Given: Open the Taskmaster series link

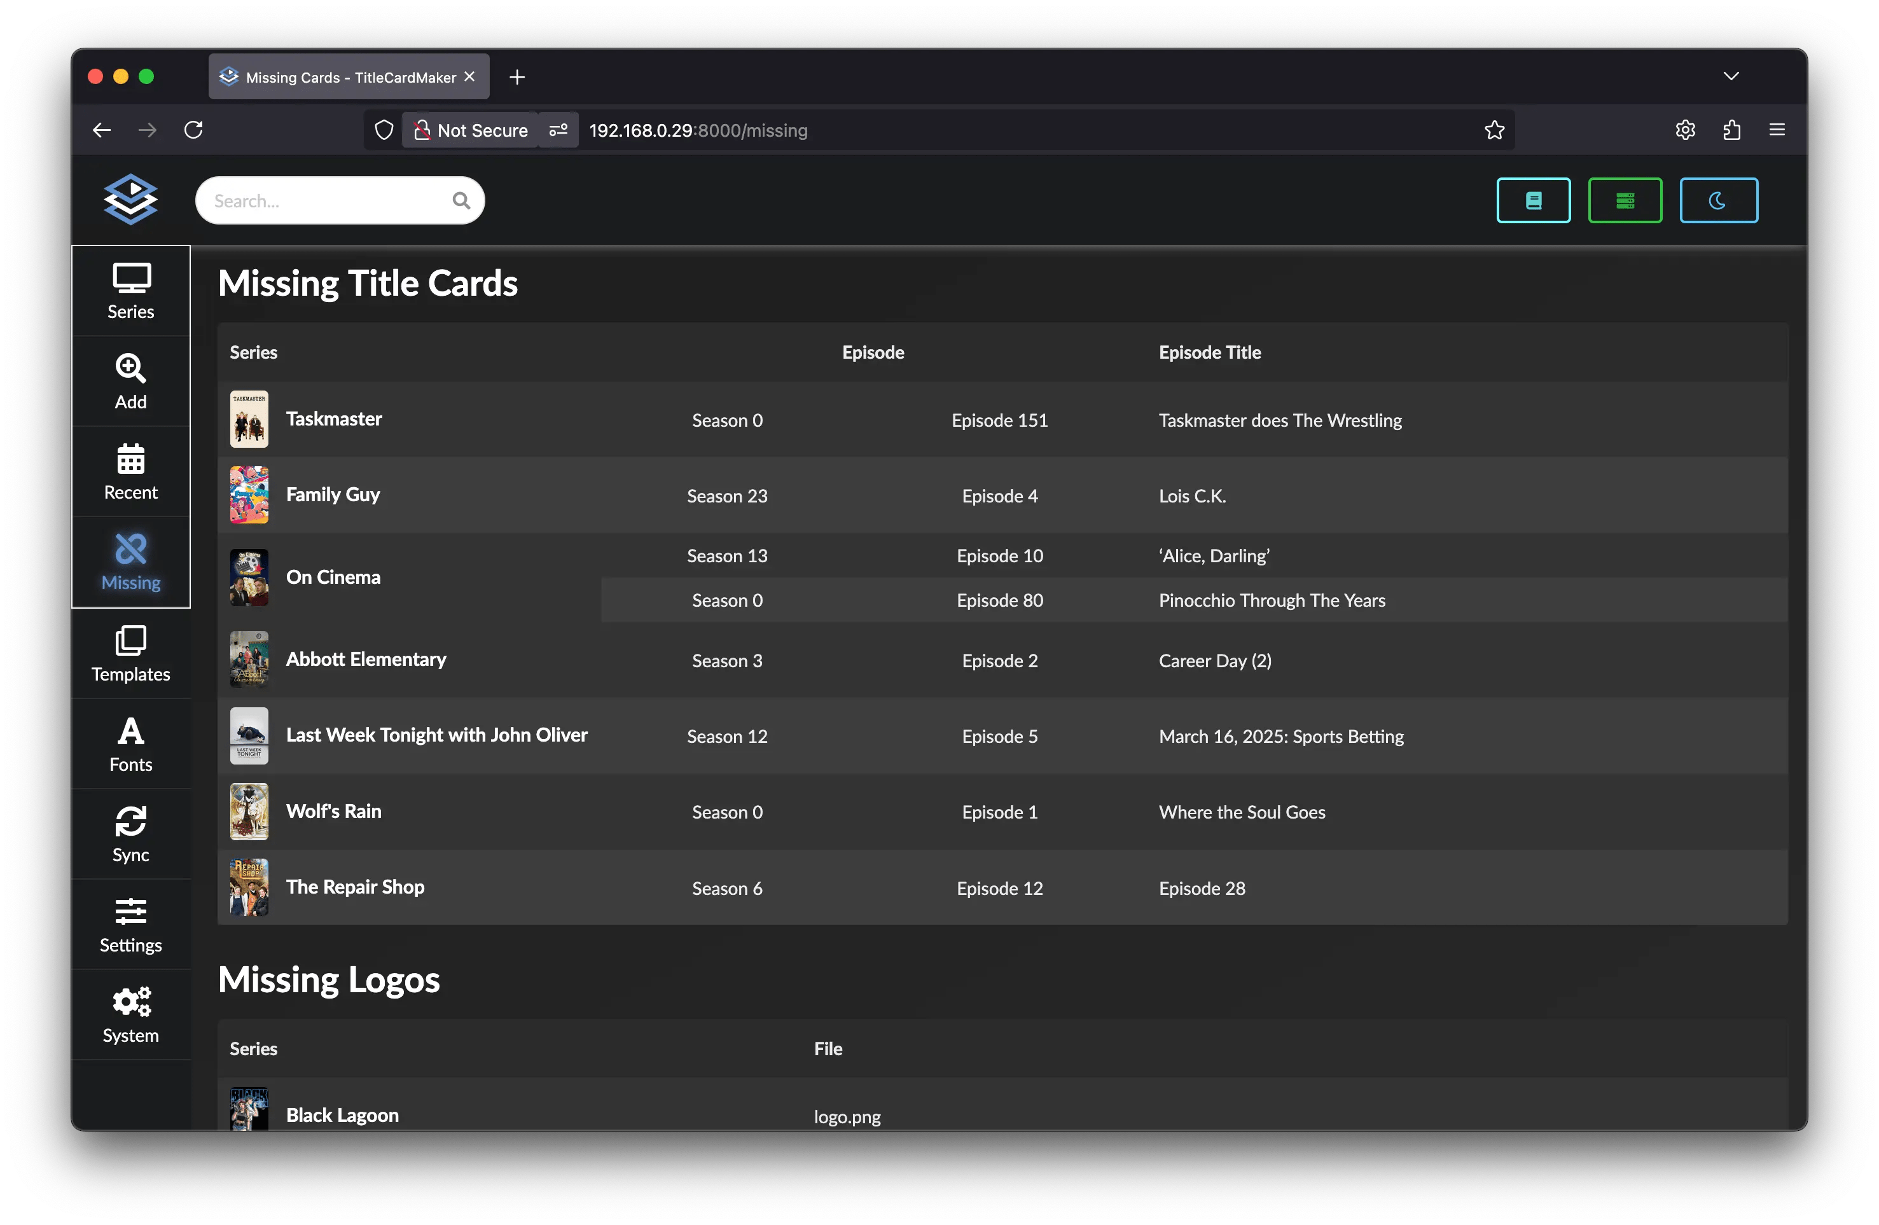Looking at the screenshot, I should pyautogui.click(x=334, y=419).
